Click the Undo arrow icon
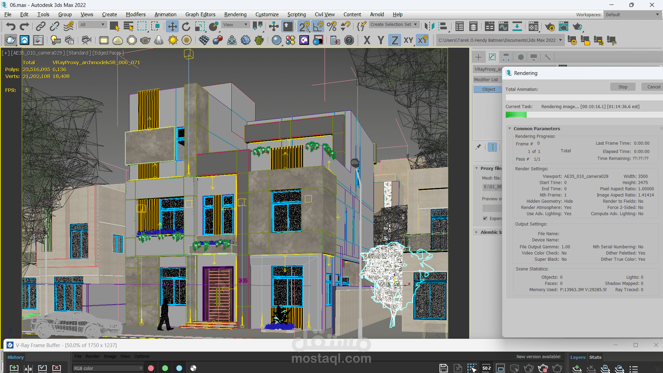 tap(11, 27)
